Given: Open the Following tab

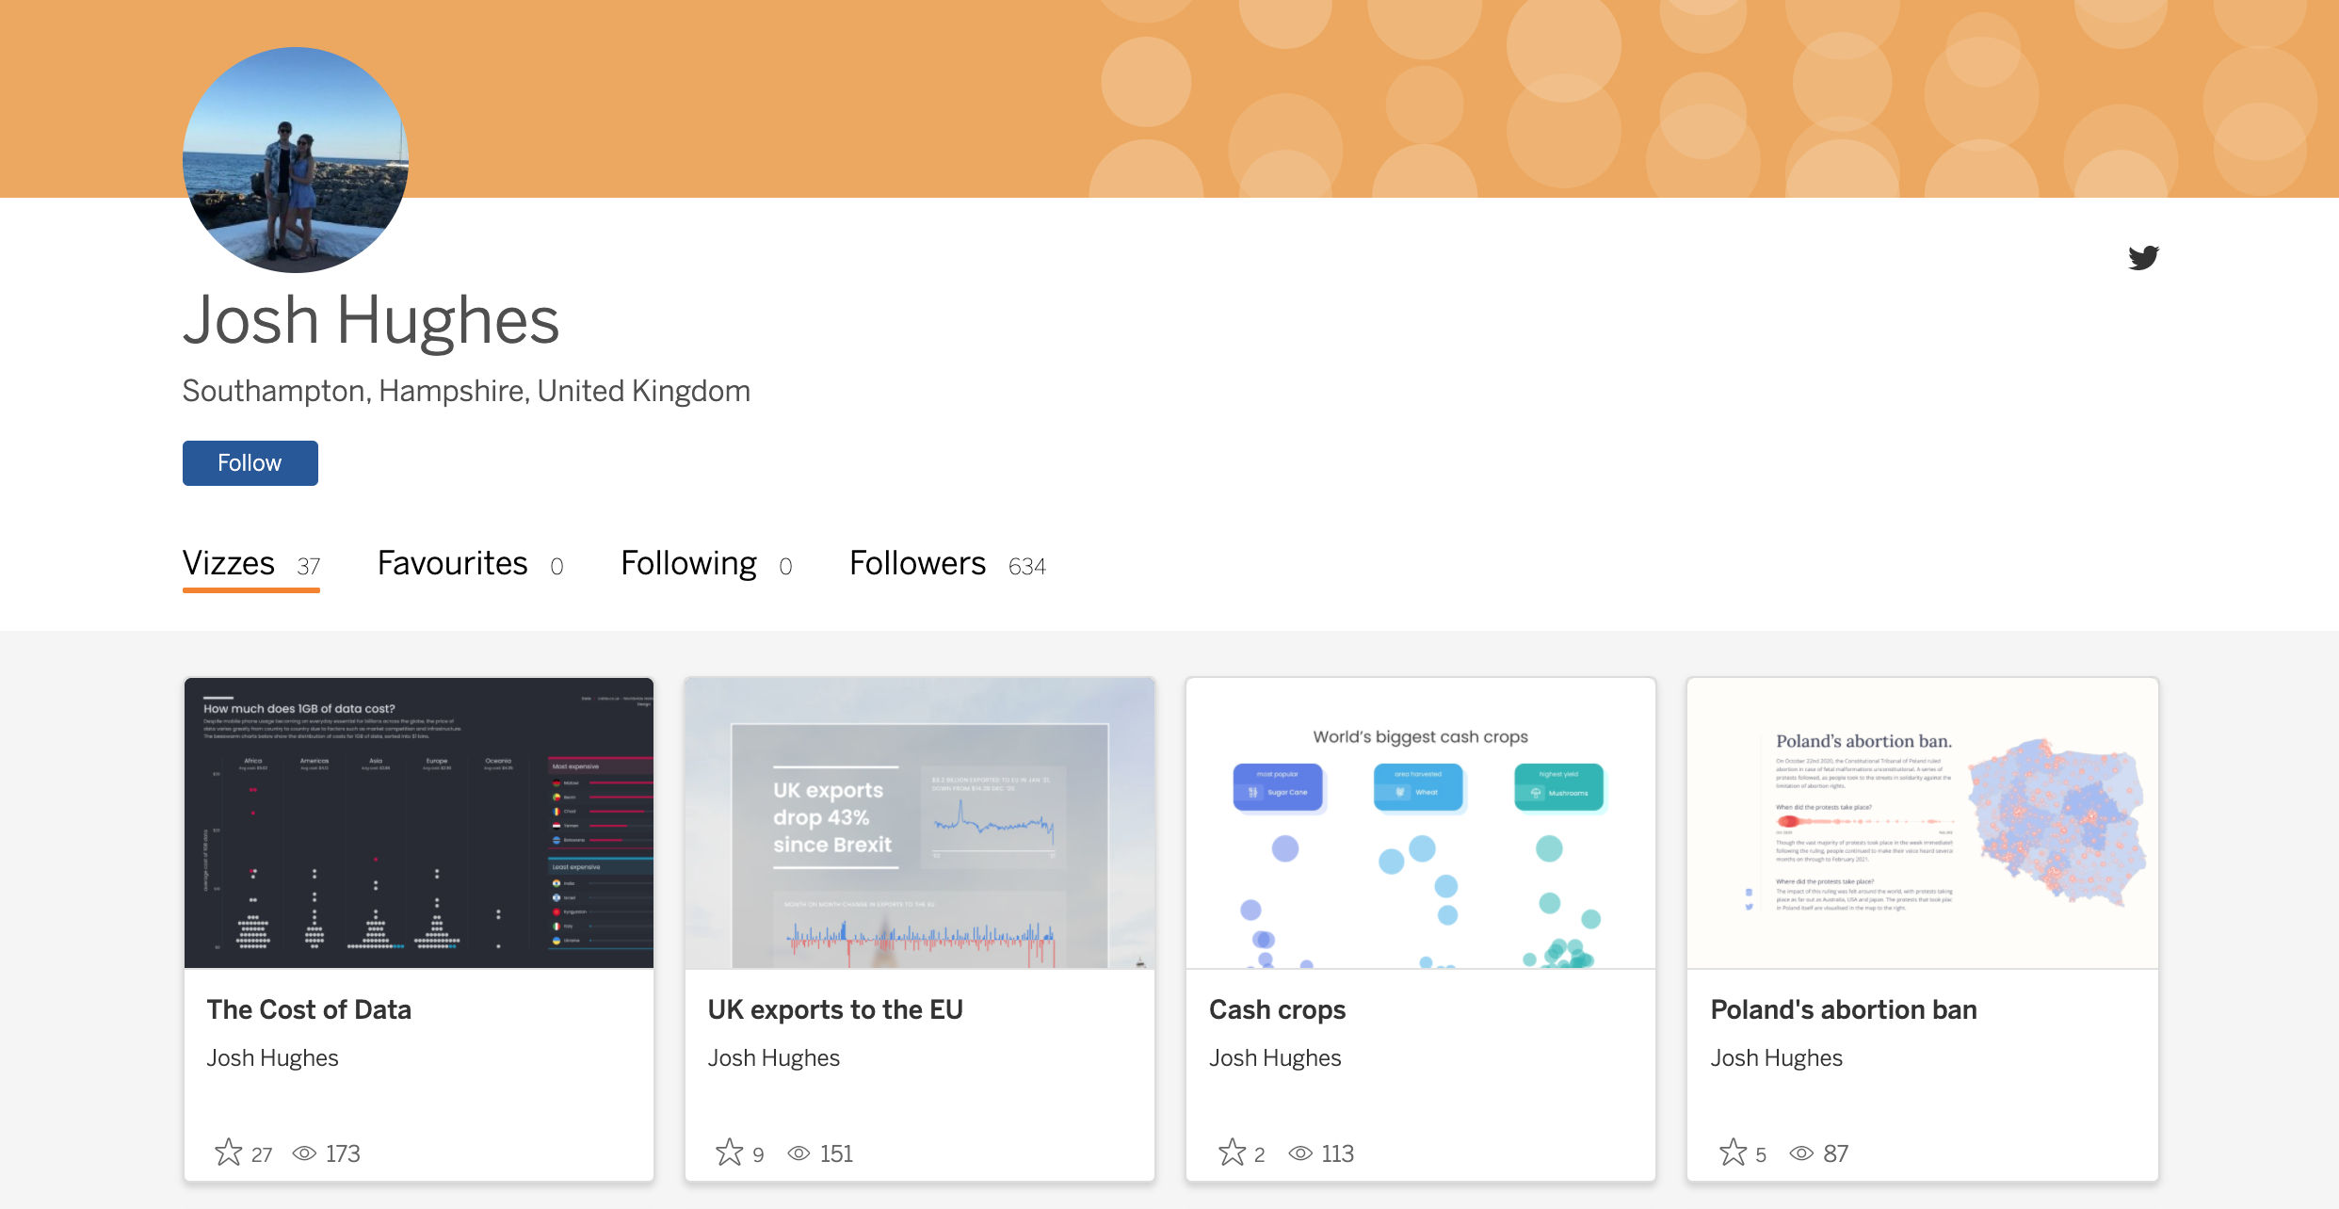Looking at the screenshot, I should pyautogui.click(x=688, y=563).
